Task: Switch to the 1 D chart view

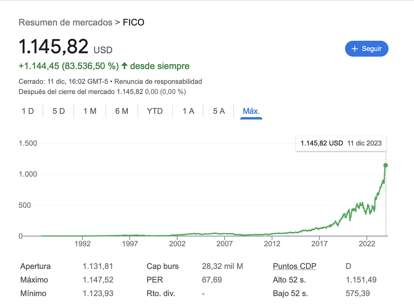Action: (x=28, y=111)
